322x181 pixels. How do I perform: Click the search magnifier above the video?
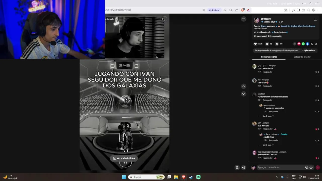pos(164,19)
